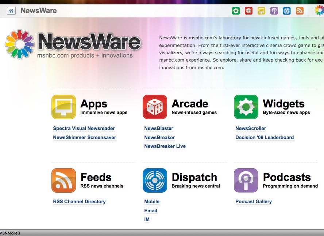Select the Email link under Dispatch
Image resolution: width=324 pixels, height=236 pixels.
click(151, 211)
